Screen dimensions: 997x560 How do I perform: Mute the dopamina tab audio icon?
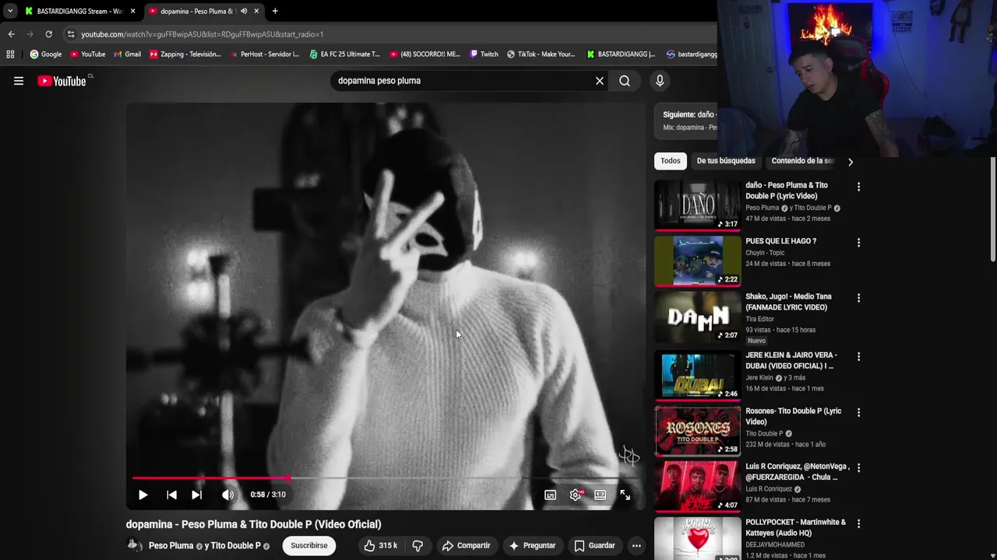pyautogui.click(x=244, y=11)
